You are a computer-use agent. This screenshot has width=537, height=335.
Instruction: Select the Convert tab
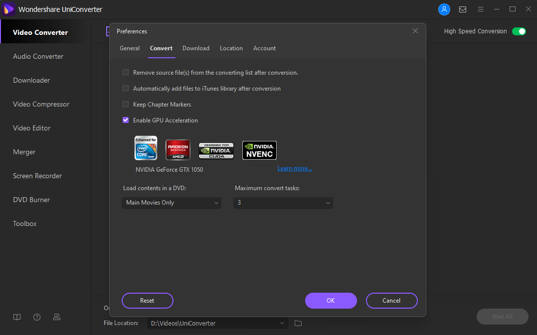[x=162, y=48]
